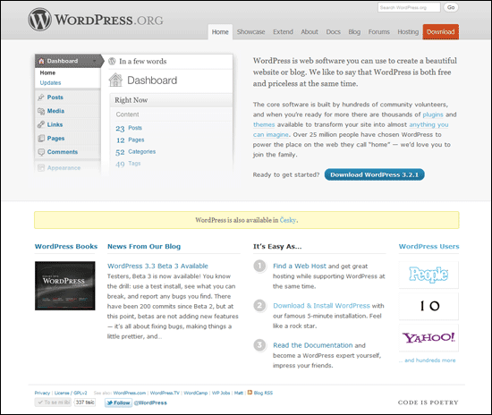Viewport: 492px width, 415px height.
Task: Click the Links chain icon
Action: tap(41, 124)
